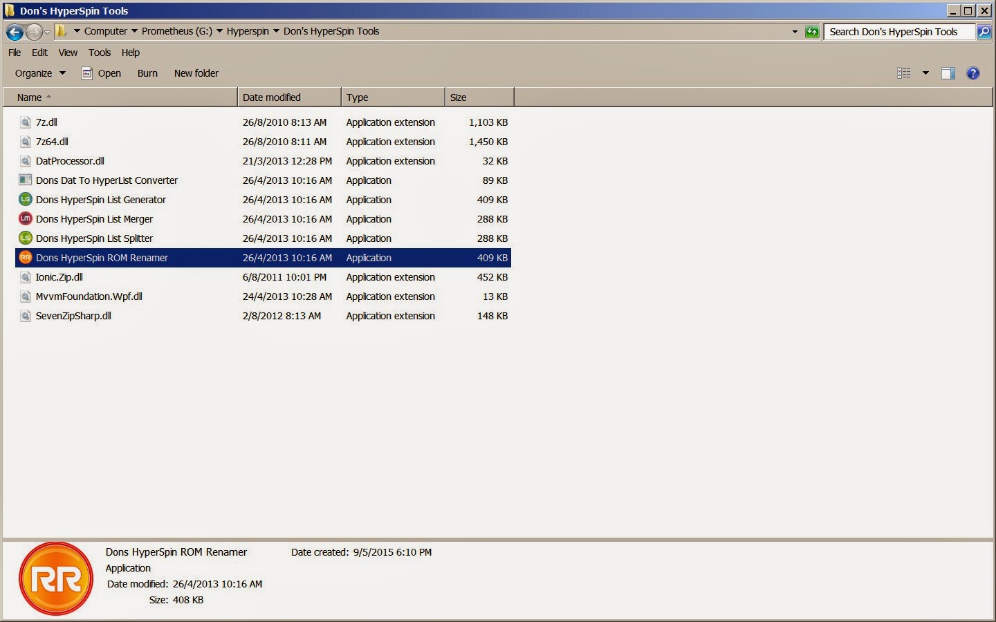
Task: Open the Help menu
Action: click(x=131, y=53)
